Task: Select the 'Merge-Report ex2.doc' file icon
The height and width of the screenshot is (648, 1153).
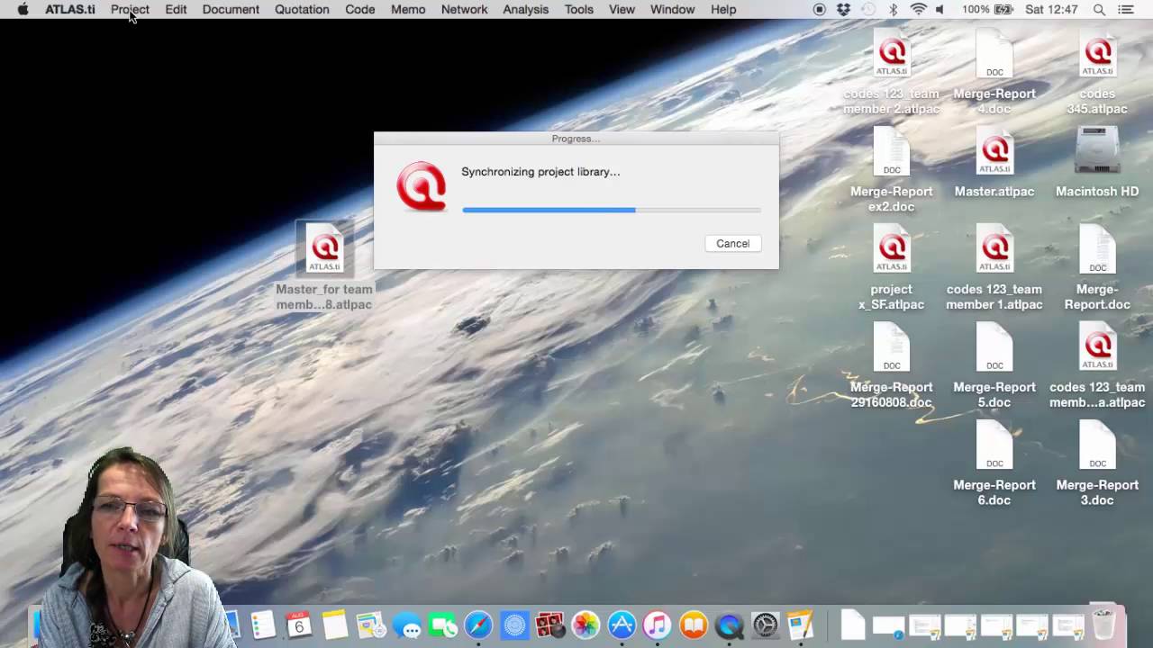Action: (892, 153)
